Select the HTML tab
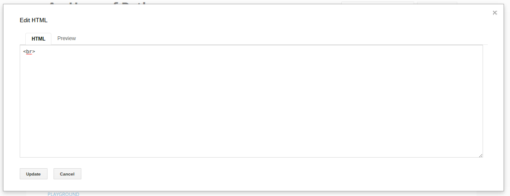The width and height of the screenshot is (510, 196). click(x=39, y=38)
